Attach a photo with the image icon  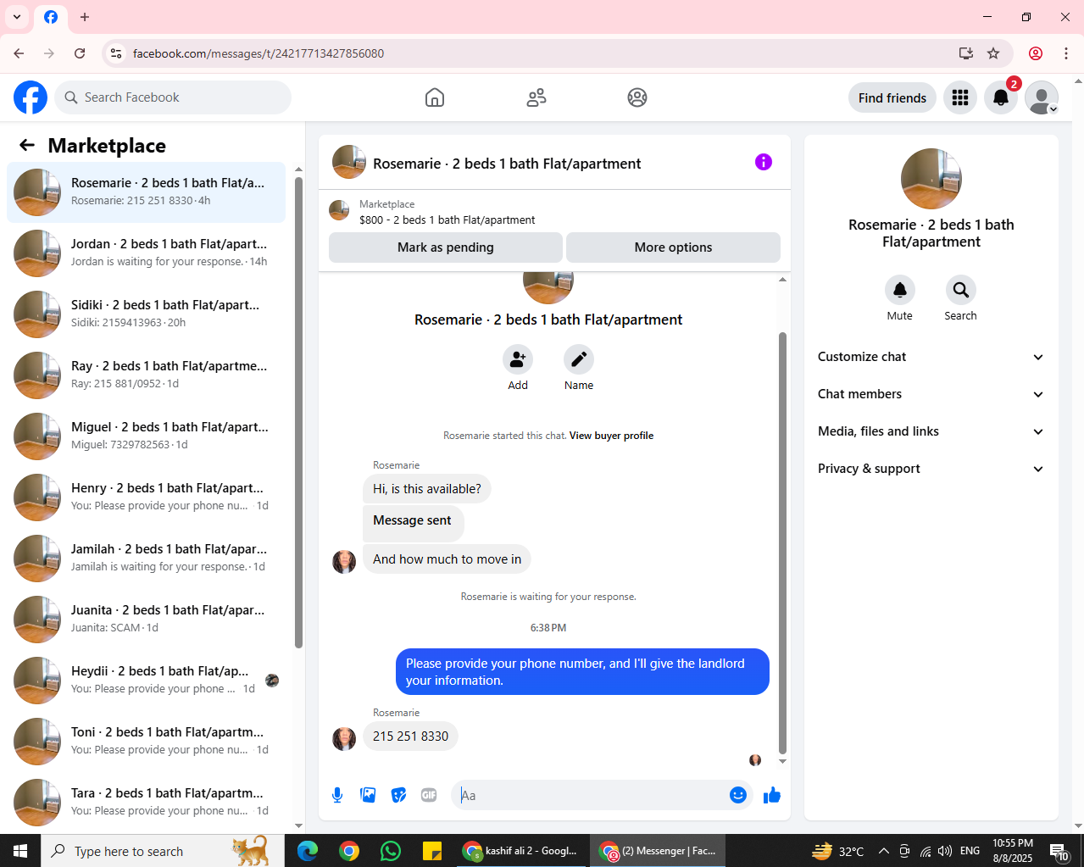368,795
